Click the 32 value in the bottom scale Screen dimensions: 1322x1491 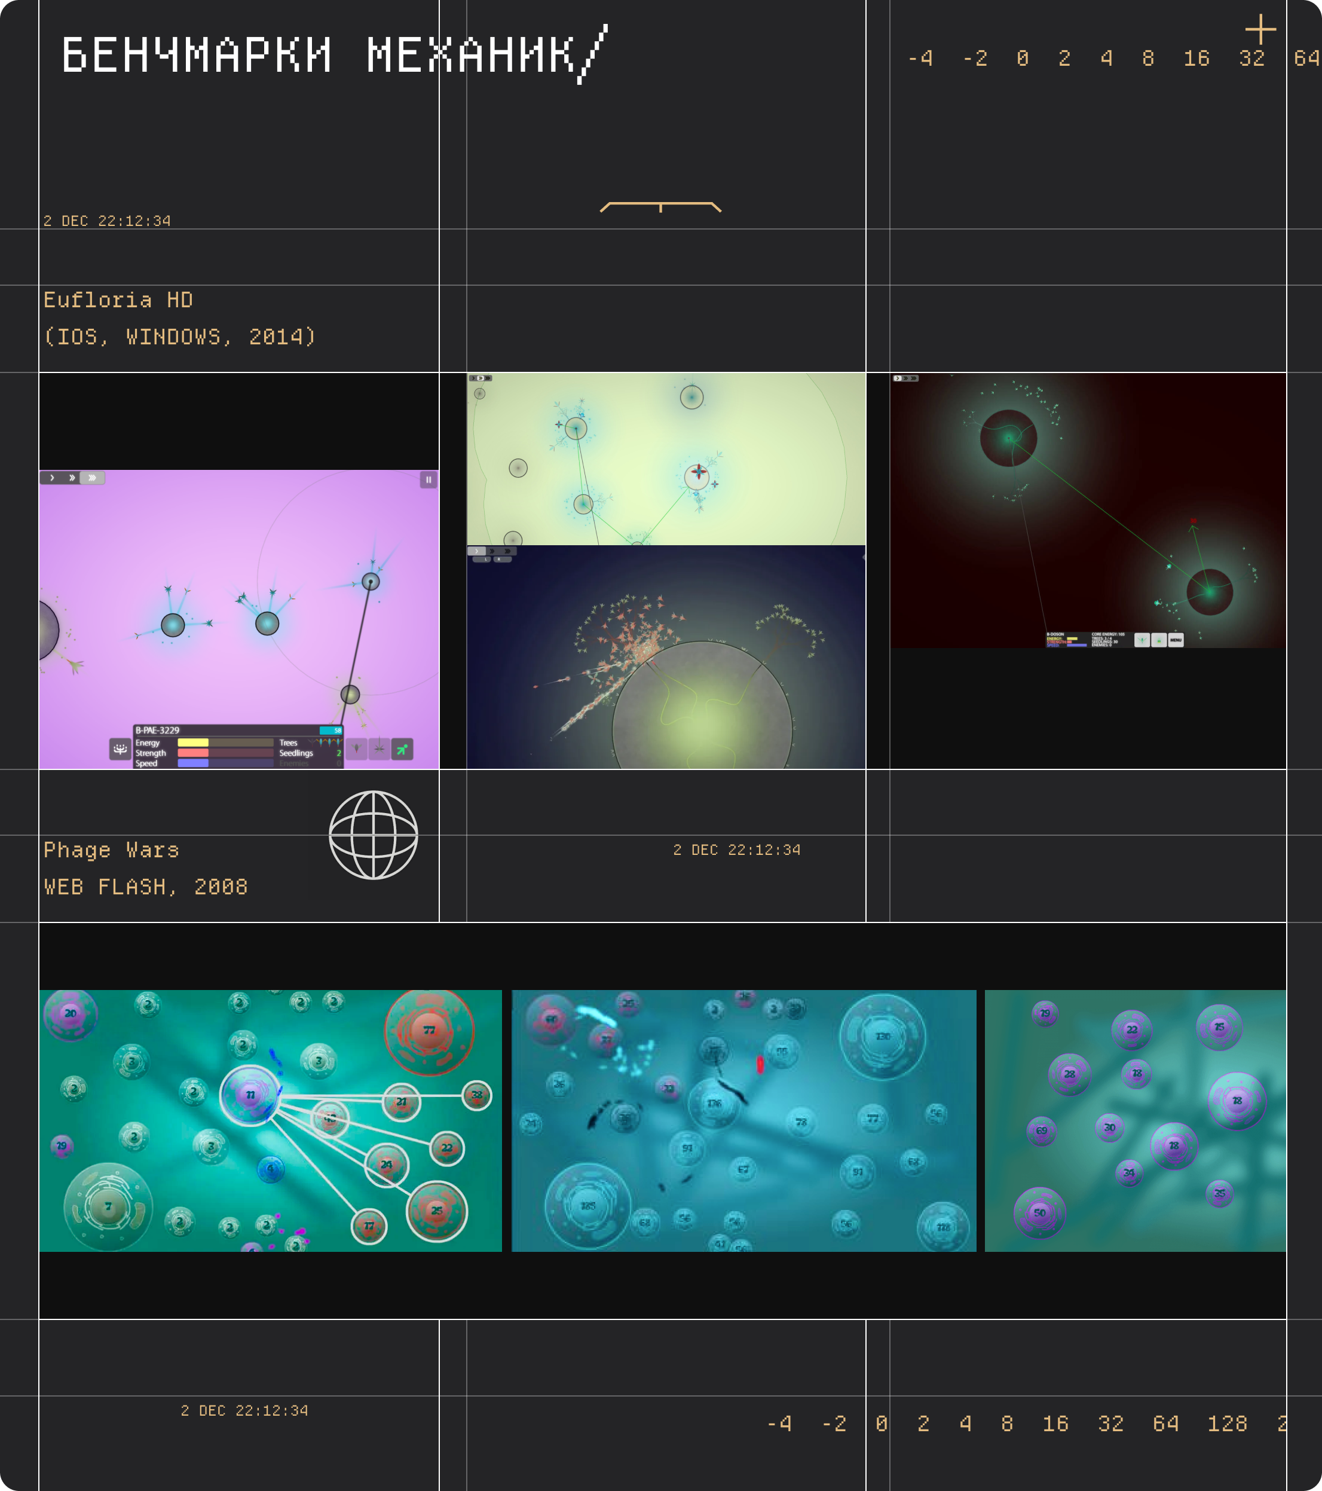(x=1110, y=1423)
